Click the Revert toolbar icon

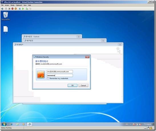(x=30, y=9)
